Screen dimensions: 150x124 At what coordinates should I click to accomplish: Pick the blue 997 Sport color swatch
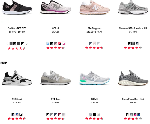tap(17, 114)
